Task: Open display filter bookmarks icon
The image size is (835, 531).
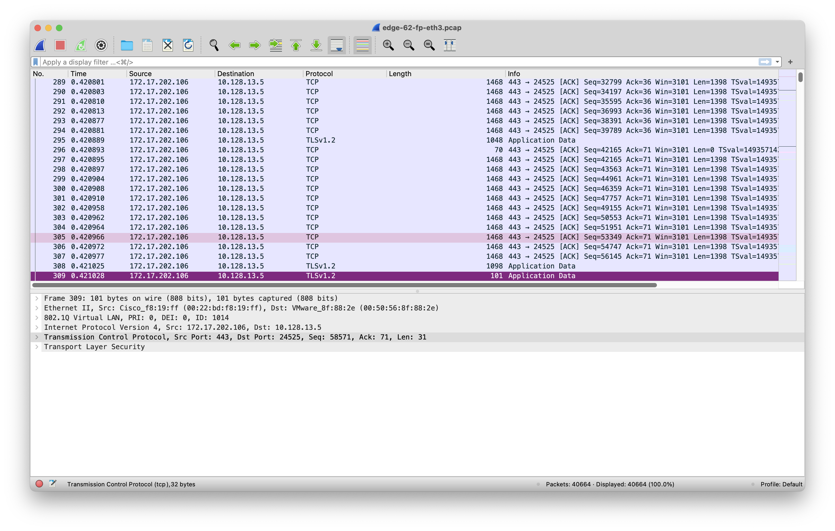Action: pos(36,62)
